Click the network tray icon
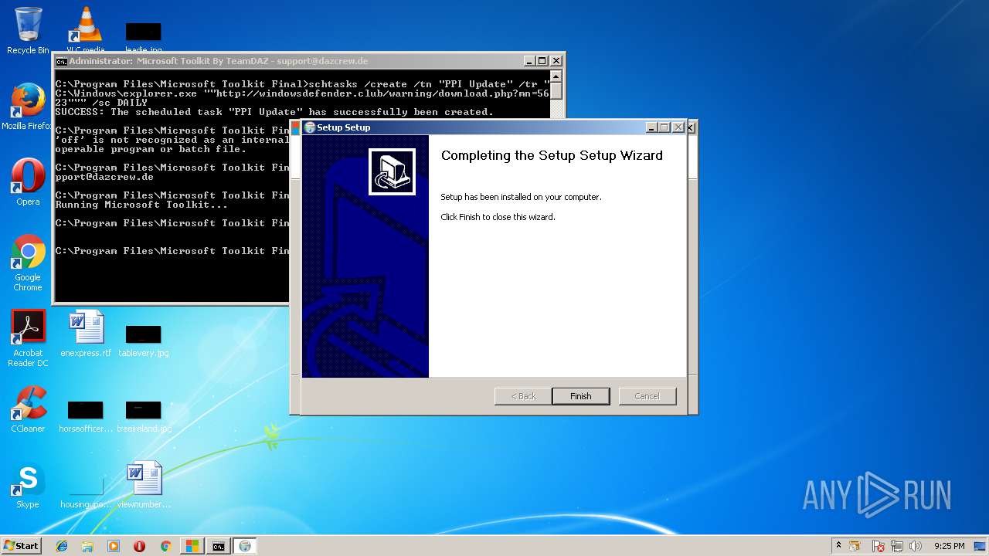This screenshot has width=989, height=556. [x=897, y=546]
